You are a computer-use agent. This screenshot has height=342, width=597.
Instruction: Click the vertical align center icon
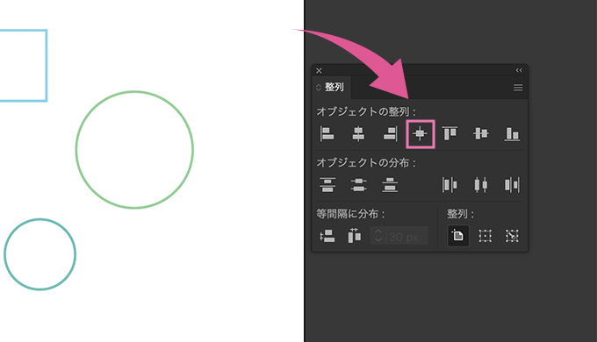coord(481,134)
